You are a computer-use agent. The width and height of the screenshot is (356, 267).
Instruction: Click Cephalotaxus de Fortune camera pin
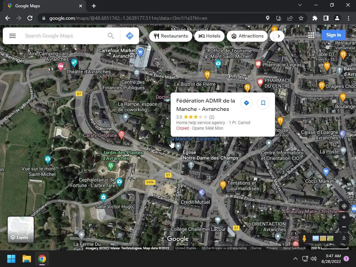click(x=120, y=182)
